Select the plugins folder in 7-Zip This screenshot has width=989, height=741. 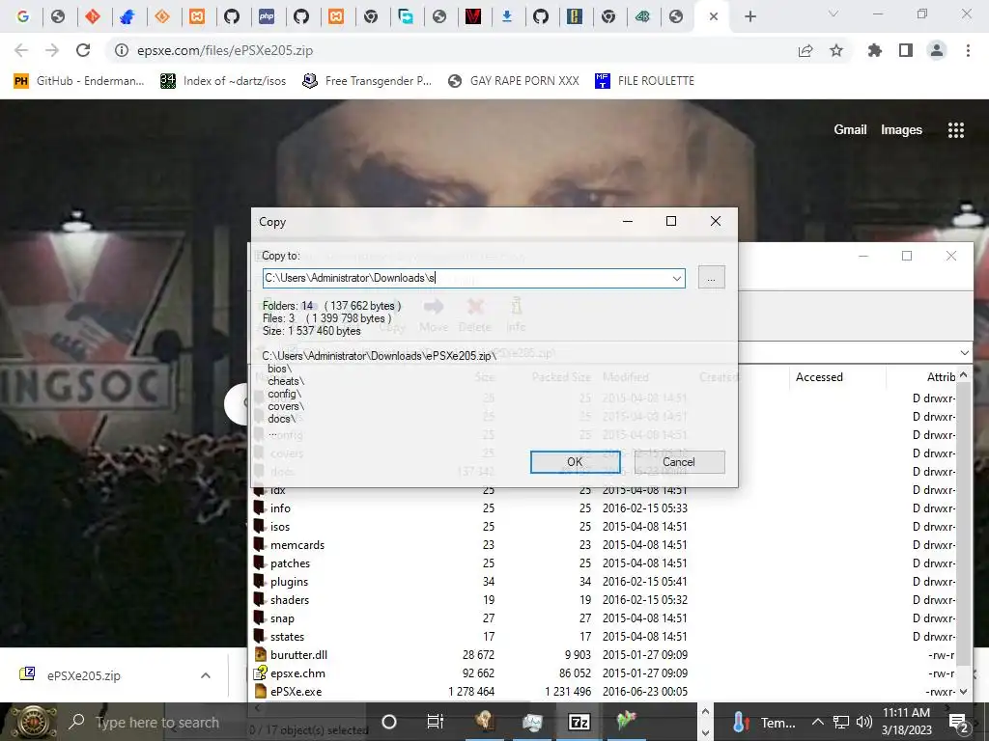(289, 581)
